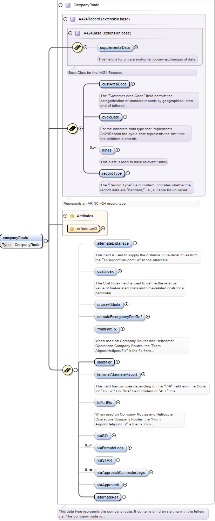The height and width of the screenshot is (521, 215).
Task: Click the terminalAlternateAirport element
Action: coord(117,374)
